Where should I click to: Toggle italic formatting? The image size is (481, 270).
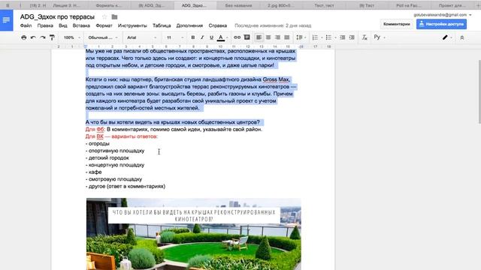[x=202, y=37]
